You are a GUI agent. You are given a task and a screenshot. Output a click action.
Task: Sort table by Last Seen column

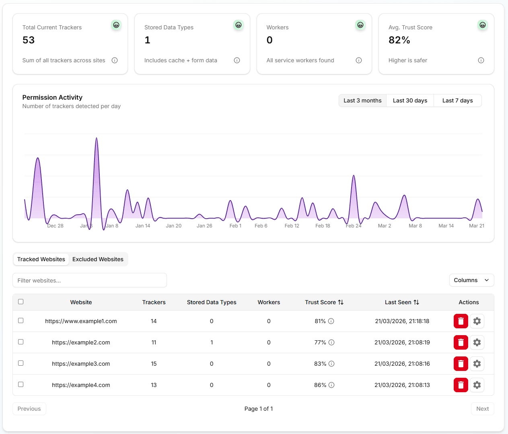[402, 302]
